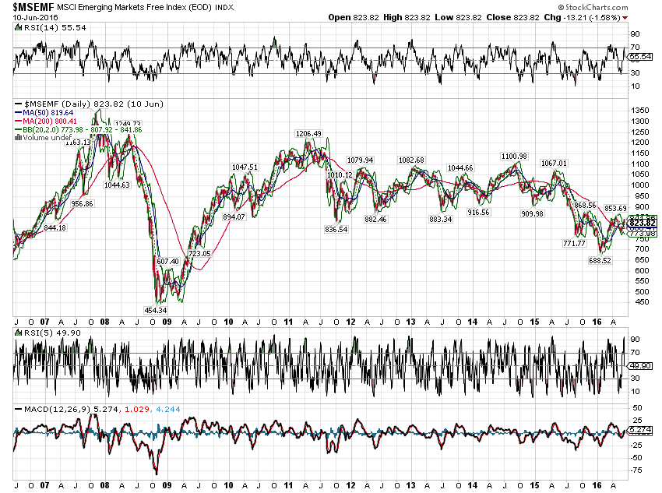Screen dimensions: 662x493
Task: Click the boxed 55.54 tag on the RSI(14) axis
Action: pyautogui.click(x=640, y=57)
